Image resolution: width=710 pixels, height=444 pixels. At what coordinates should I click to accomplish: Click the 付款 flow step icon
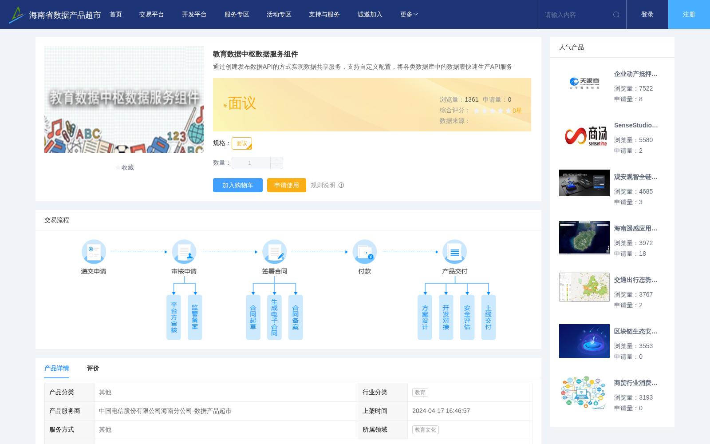(x=365, y=252)
